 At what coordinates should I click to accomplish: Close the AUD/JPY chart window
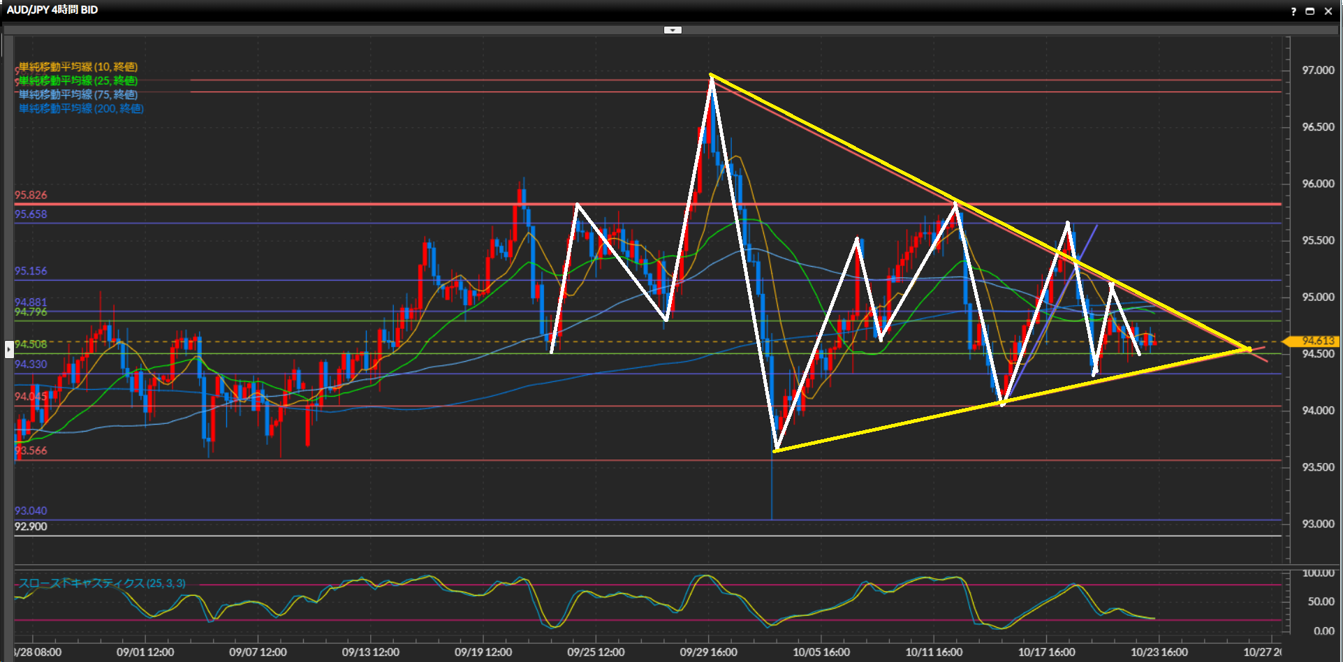(x=1328, y=11)
